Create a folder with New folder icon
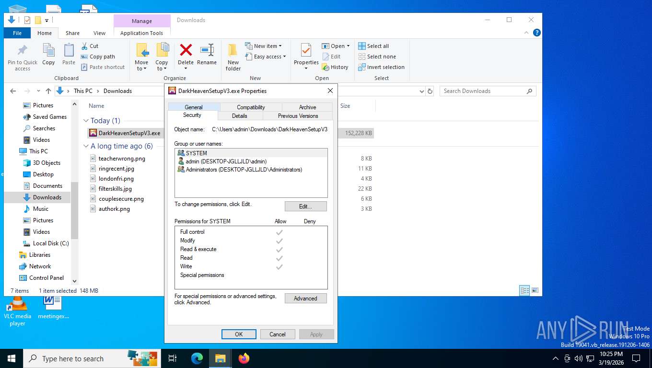 click(233, 50)
